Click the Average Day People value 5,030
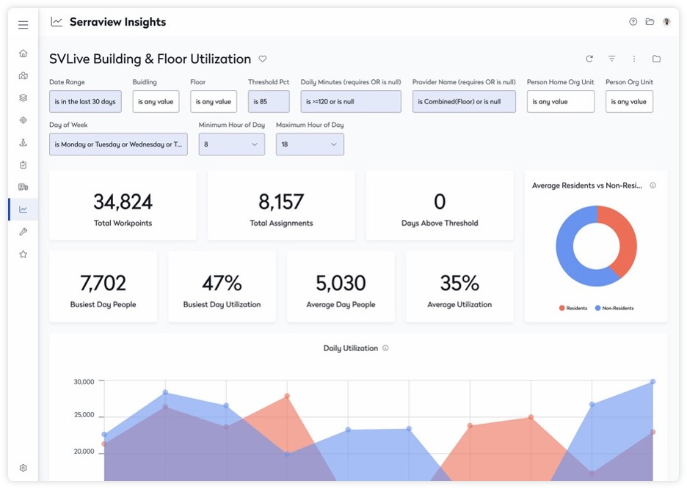The height and width of the screenshot is (489, 687). tap(341, 283)
